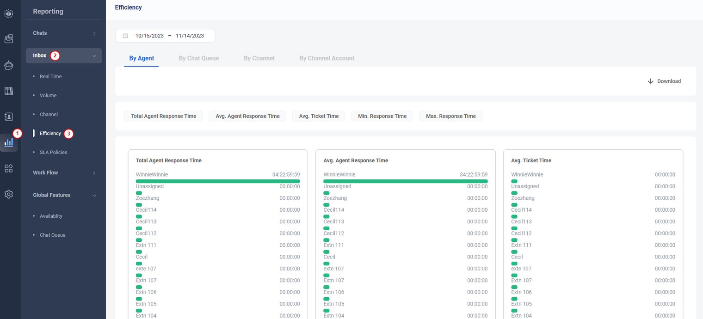Click WinnieWinnie's Total Agent Response Time bar

[218, 181]
